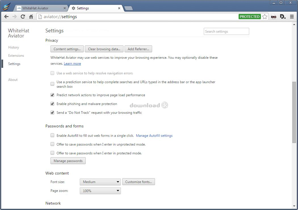Click the 'Passwords and forms' section heading

coord(64,126)
